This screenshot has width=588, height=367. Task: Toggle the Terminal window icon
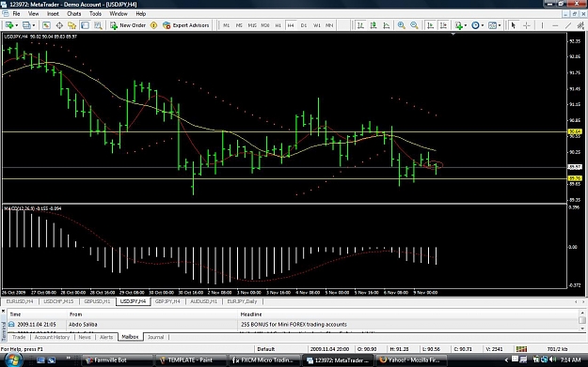click(x=85, y=25)
